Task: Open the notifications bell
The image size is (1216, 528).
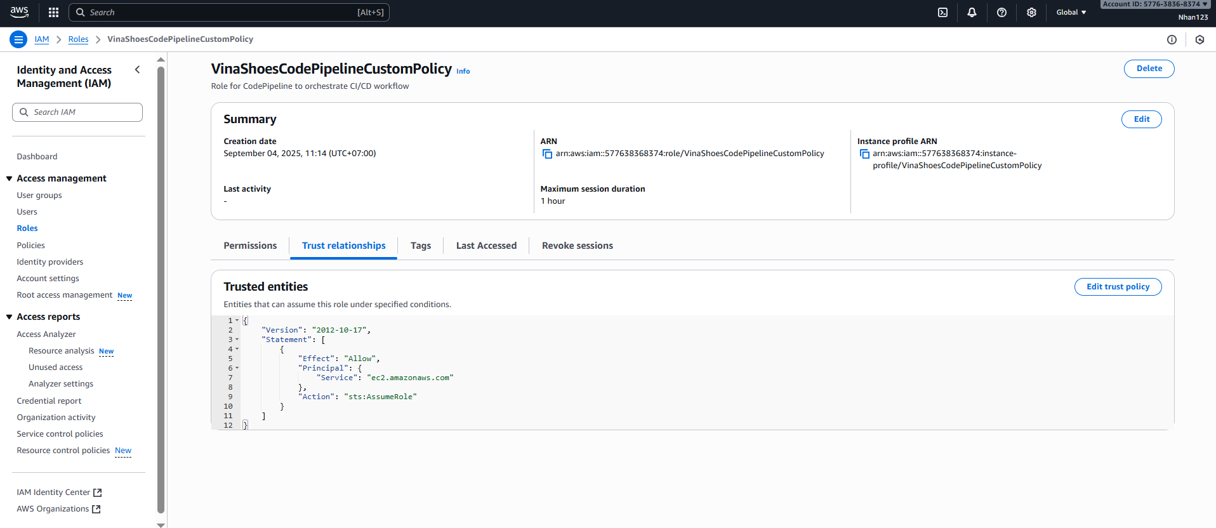Action: point(972,12)
